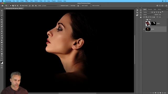The width and height of the screenshot is (168, 94).
Task: Select the Pen tool
Action: (x=2, y=45)
